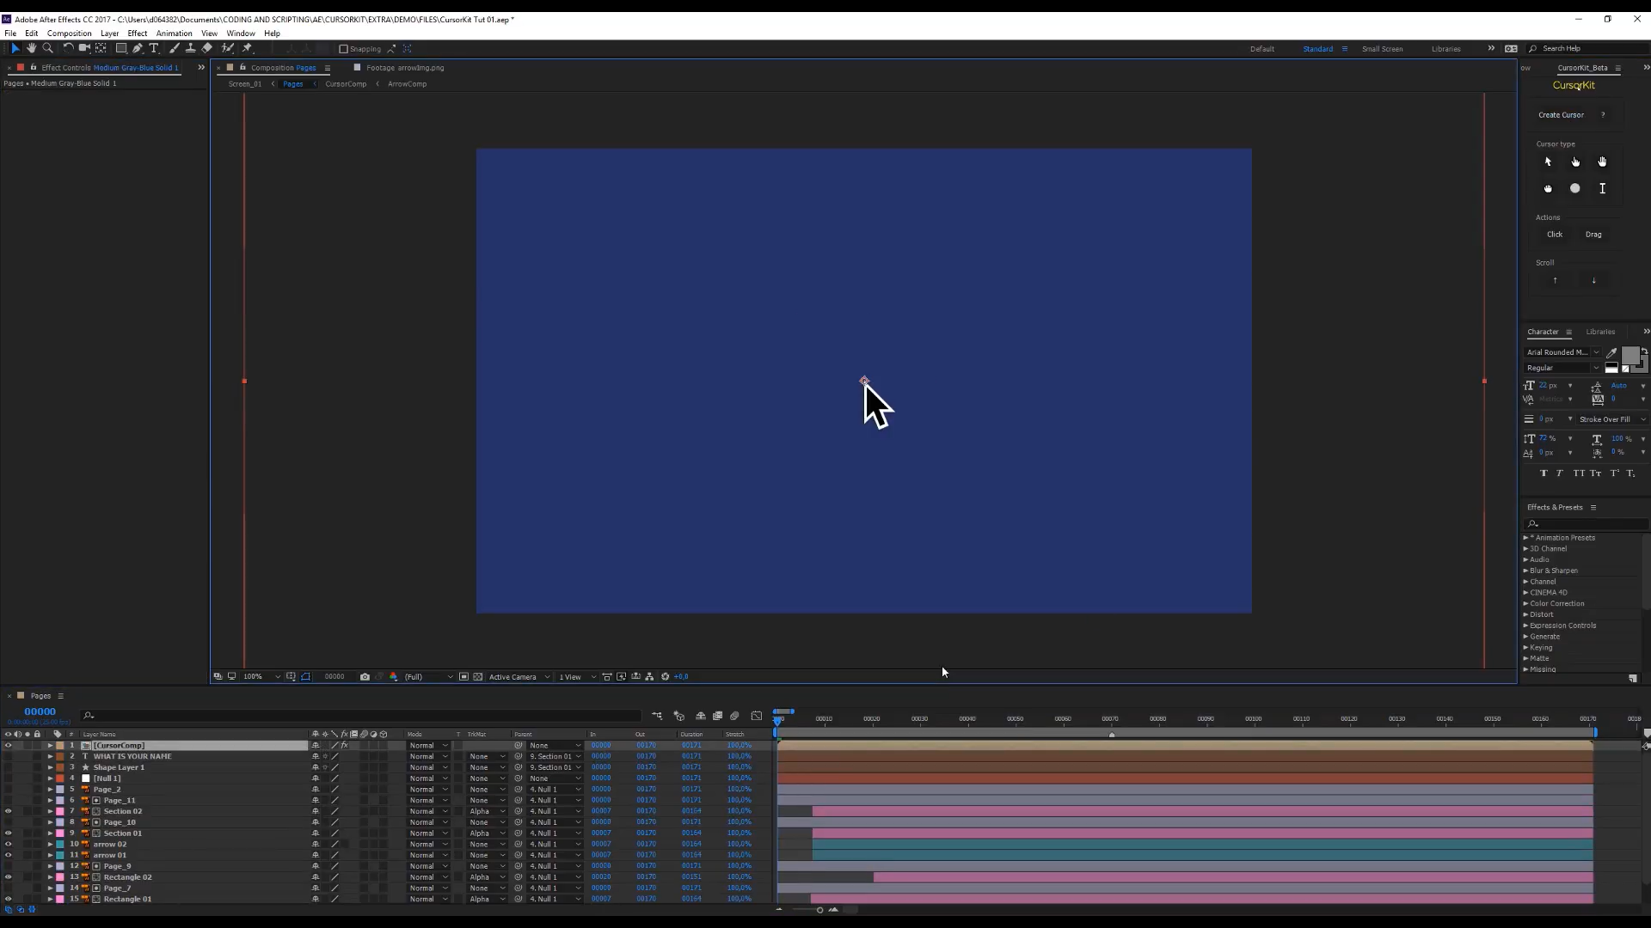
Task: Expand the Color Correction effects category
Action: [x=1525, y=604]
